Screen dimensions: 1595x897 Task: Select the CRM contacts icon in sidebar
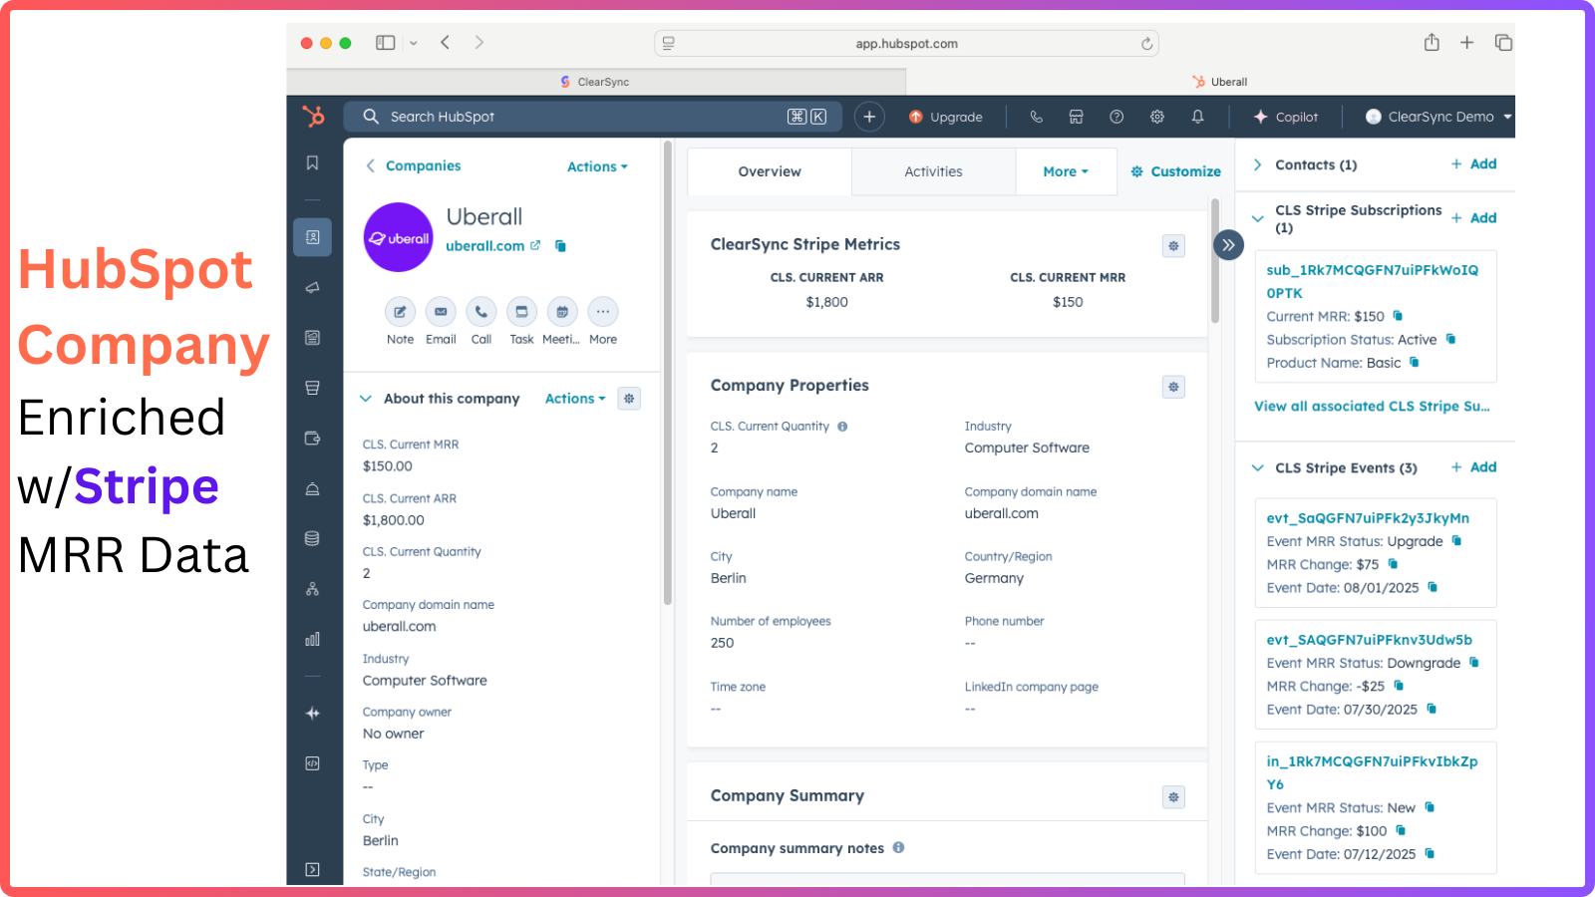click(x=312, y=237)
